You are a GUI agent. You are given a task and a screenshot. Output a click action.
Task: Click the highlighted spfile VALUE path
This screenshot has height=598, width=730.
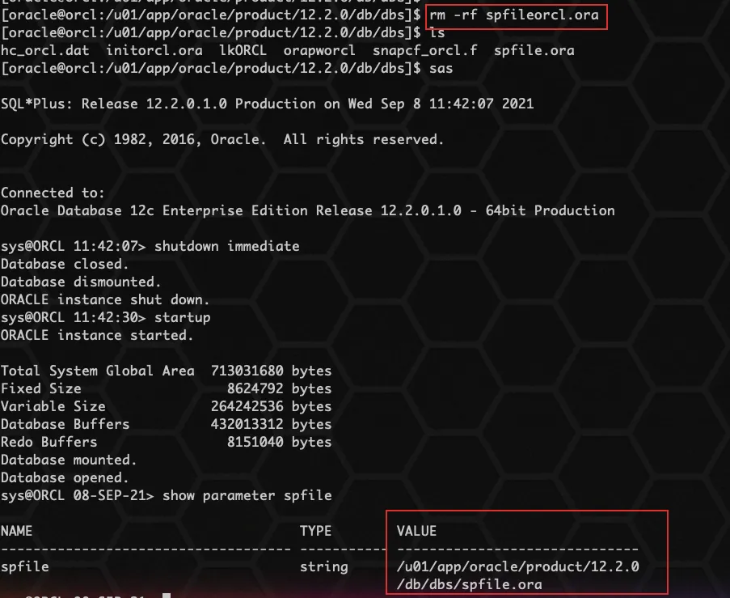517,566
